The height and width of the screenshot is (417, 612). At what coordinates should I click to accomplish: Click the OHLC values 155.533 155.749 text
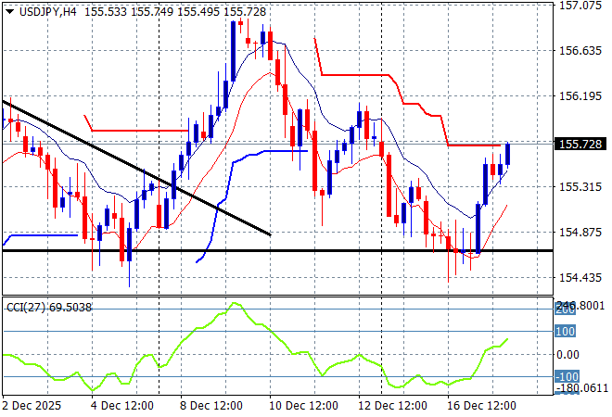129,12
